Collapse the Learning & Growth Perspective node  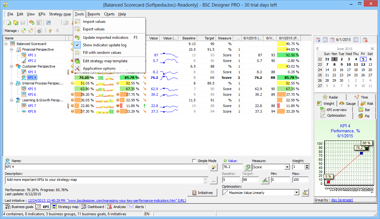[12, 100]
